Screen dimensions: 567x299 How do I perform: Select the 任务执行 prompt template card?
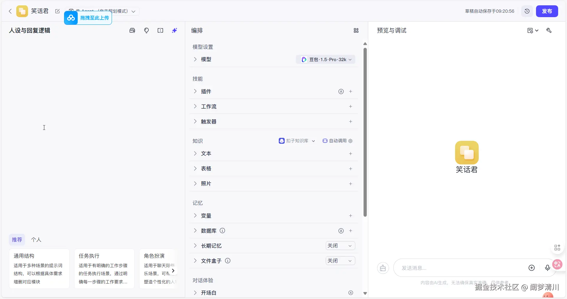pos(104,269)
